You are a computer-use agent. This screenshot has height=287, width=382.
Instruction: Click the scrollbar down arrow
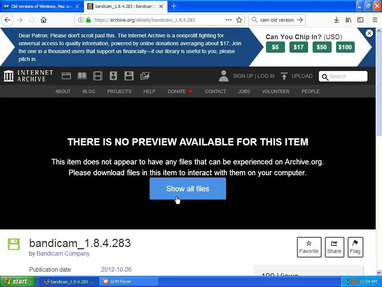[x=379, y=272]
